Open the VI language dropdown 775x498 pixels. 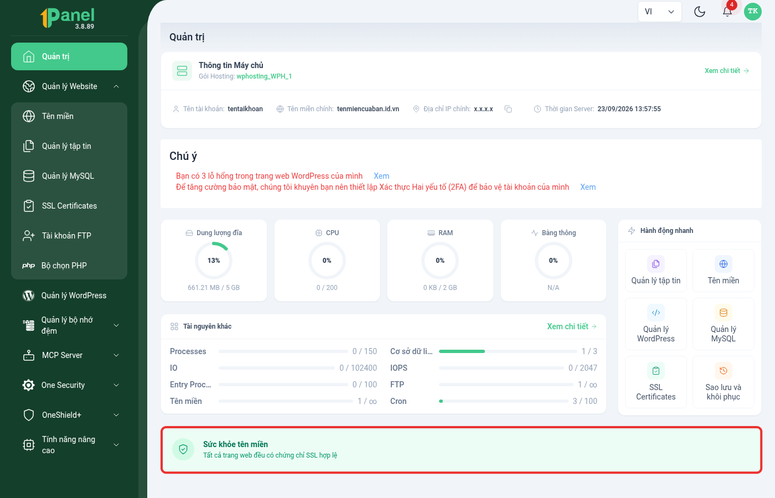[659, 12]
